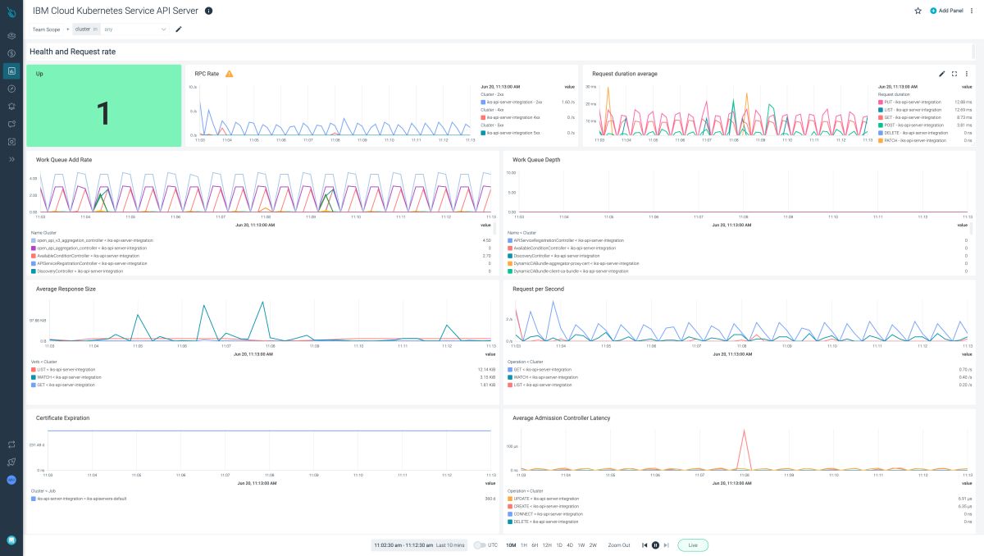Show dashboard info next to the title
The width and height of the screenshot is (984, 556).
click(208, 11)
